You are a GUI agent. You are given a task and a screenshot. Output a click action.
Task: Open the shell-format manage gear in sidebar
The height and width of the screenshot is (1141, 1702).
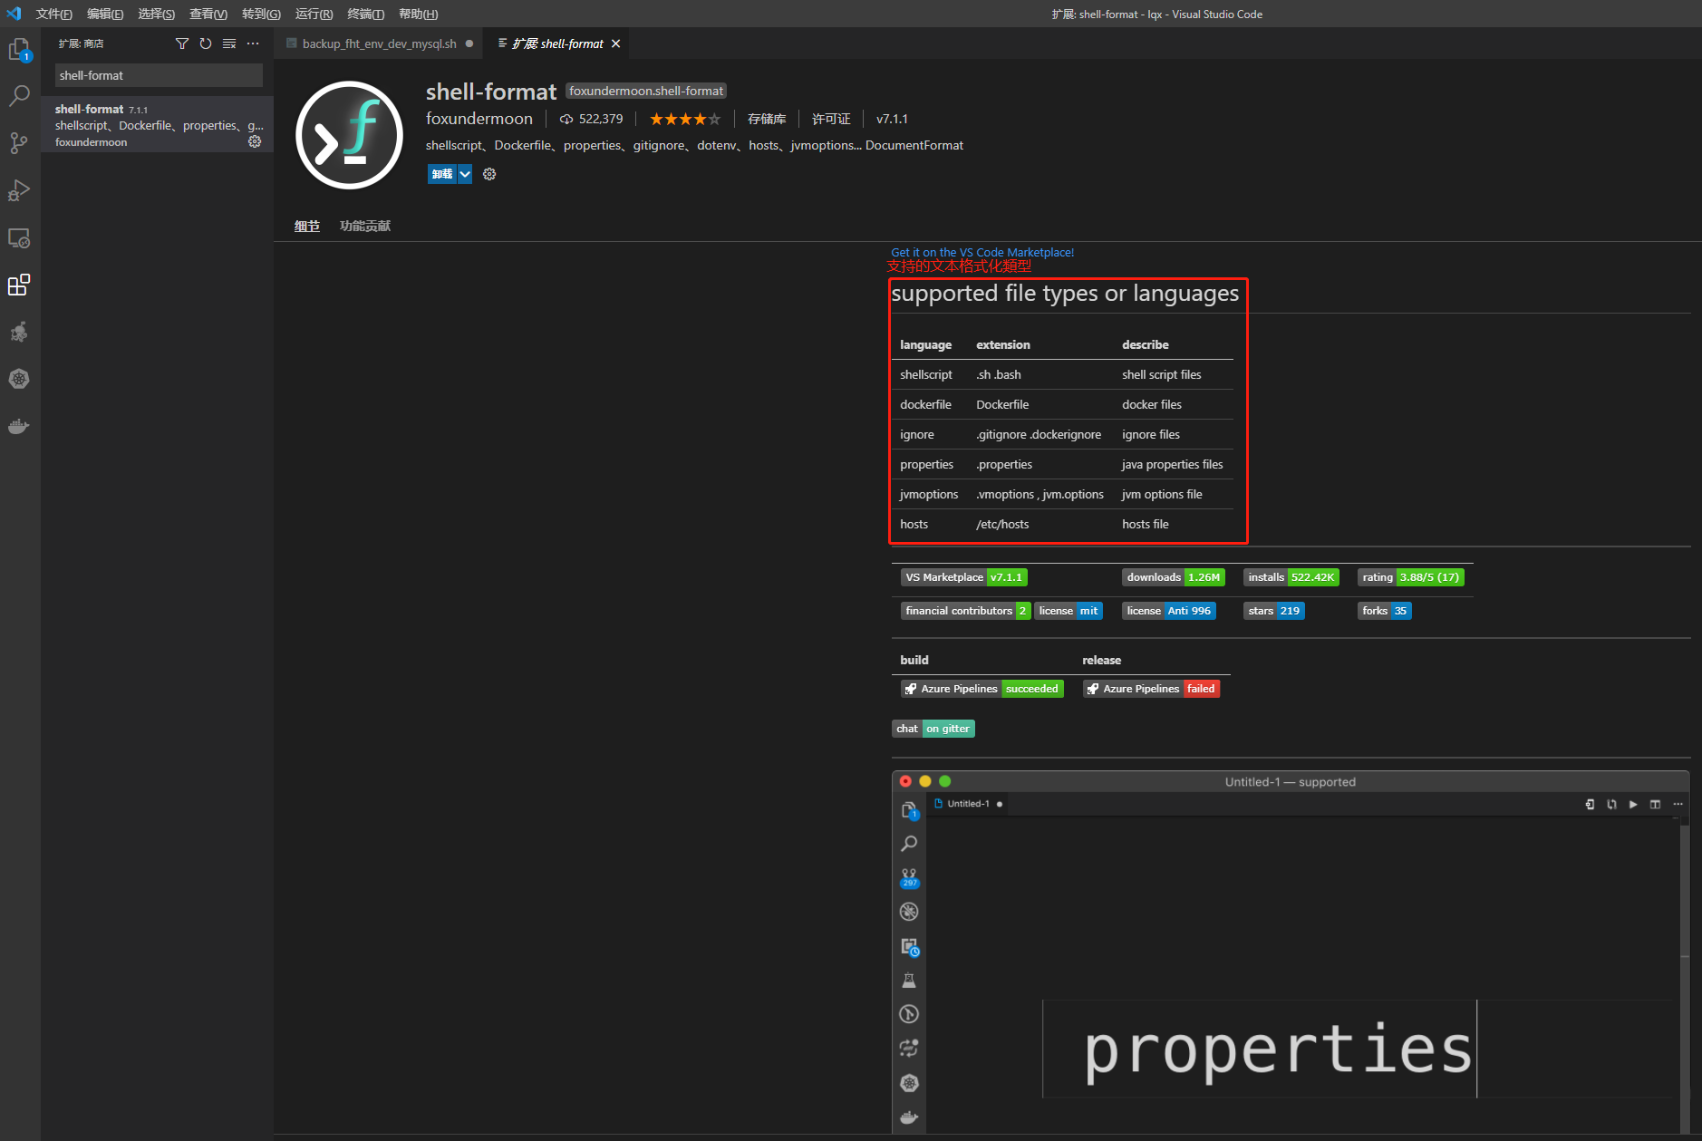[255, 141]
